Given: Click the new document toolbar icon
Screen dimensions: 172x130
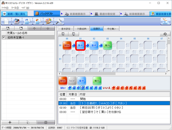Looking at the screenshot, I should coord(6,21).
